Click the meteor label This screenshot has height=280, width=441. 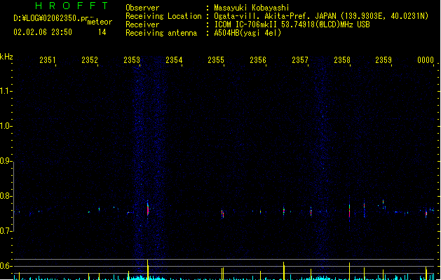pos(100,22)
